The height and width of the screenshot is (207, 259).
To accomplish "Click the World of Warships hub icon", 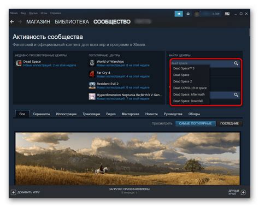I will click(x=92, y=63).
